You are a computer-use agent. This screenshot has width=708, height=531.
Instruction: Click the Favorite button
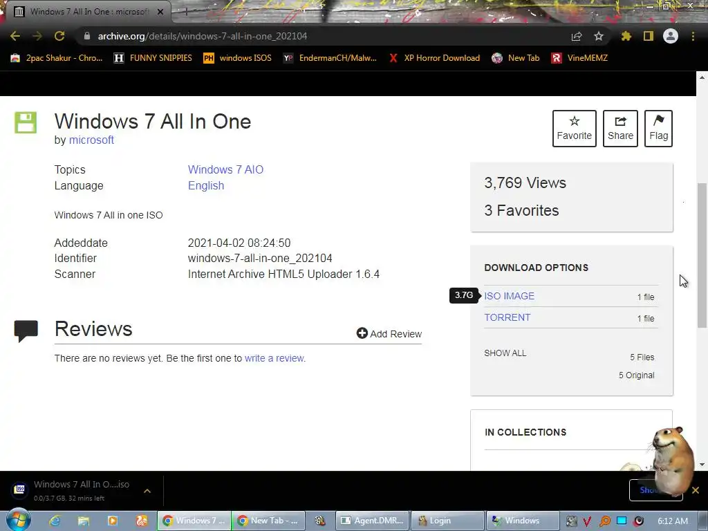click(575, 129)
